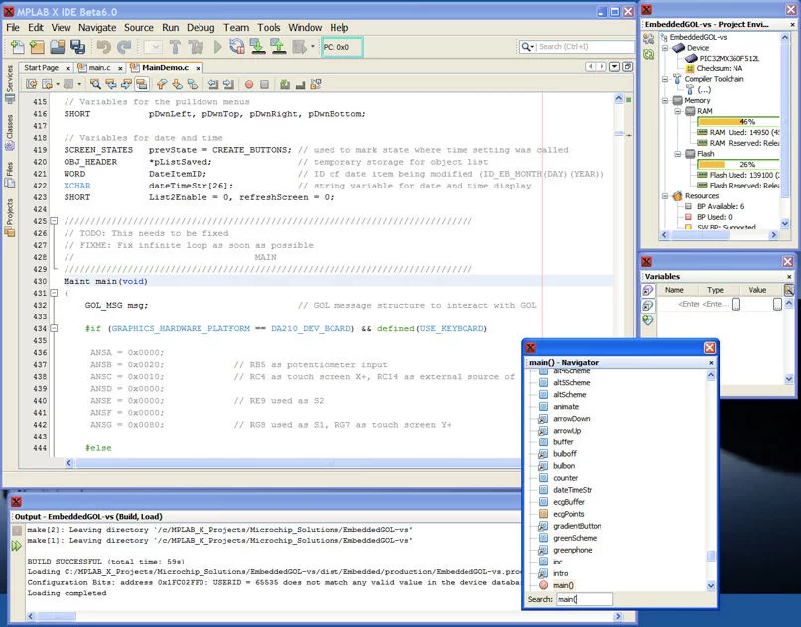The image size is (801, 627).
Task: Open the project configuration dropdown in toolbar
Action: point(153,47)
